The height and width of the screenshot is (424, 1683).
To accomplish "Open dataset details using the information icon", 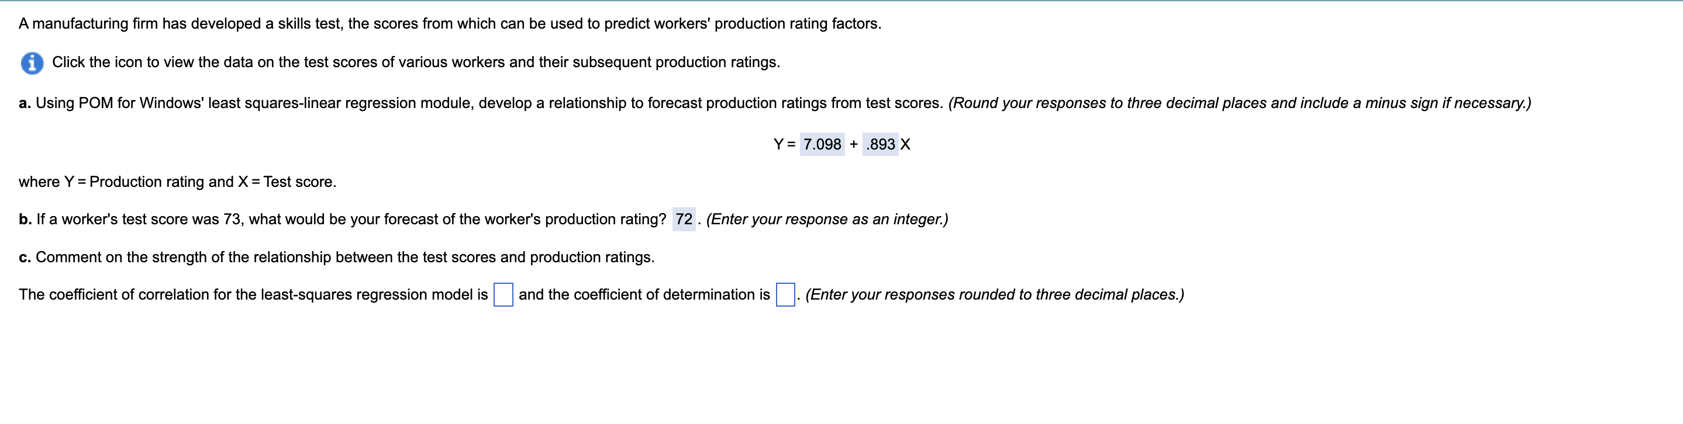I will pyautogui.click(x=32, y=62).
